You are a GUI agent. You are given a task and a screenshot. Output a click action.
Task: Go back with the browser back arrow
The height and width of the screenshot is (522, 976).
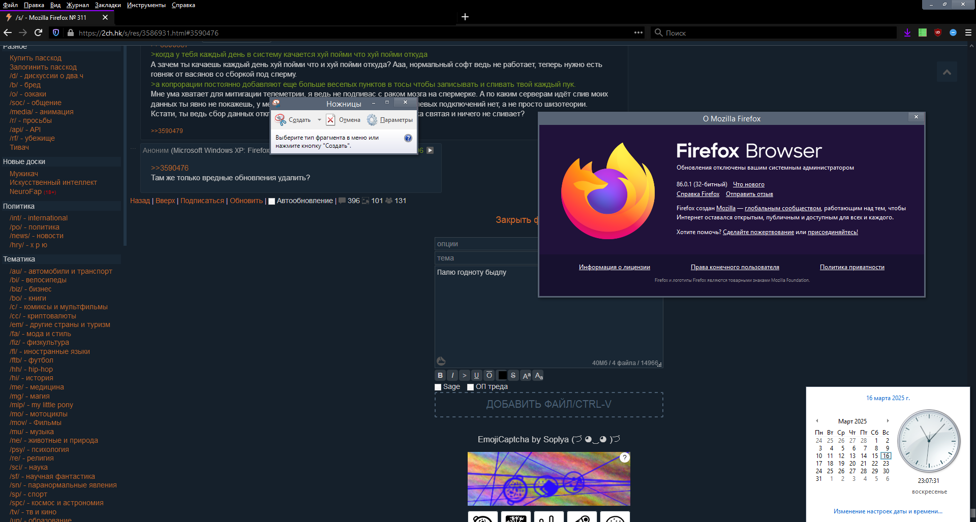(x=8, y=32)
